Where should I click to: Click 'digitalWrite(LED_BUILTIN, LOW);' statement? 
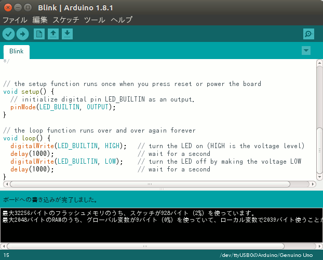(x=67, y=162)
